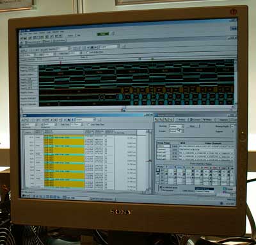Select the highlighted entry in the setup list box
Screen dimensions: 256x245
tap(204, 189)
